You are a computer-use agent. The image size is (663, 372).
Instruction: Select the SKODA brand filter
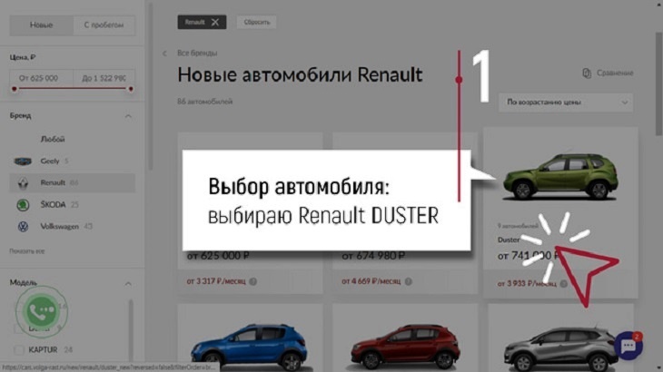73,205
